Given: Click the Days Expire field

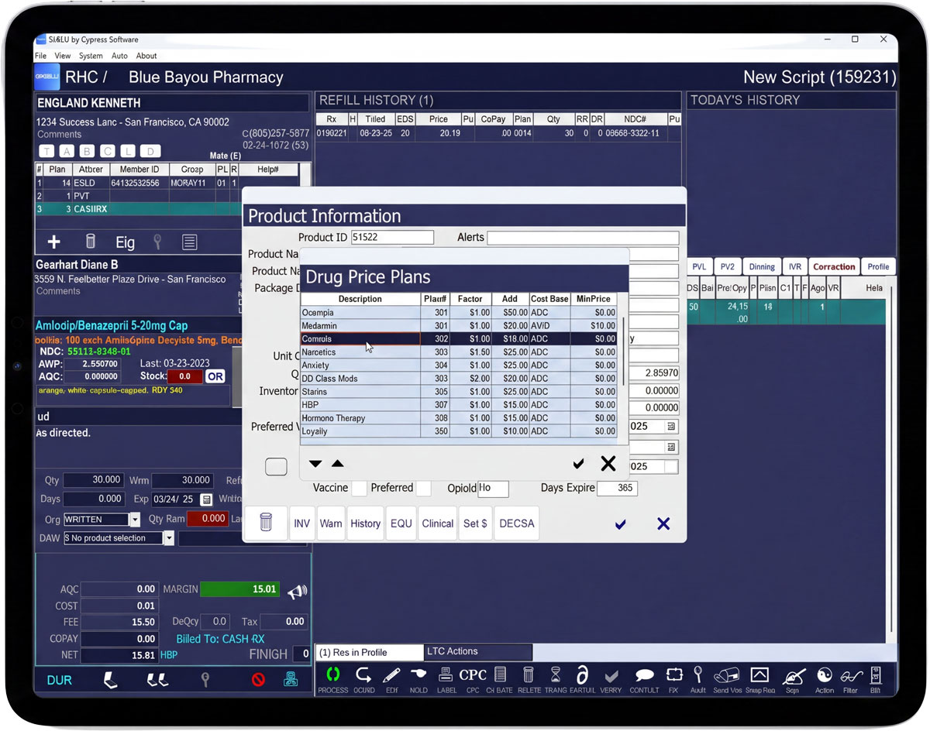Looking at the screenshot, I should [x=617, y=489].
